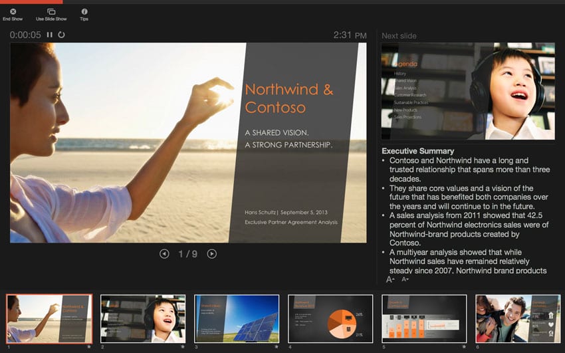565x353 pixels.
Task: Select slide 6 thumbnail in filmstrip
Action: 518,319
